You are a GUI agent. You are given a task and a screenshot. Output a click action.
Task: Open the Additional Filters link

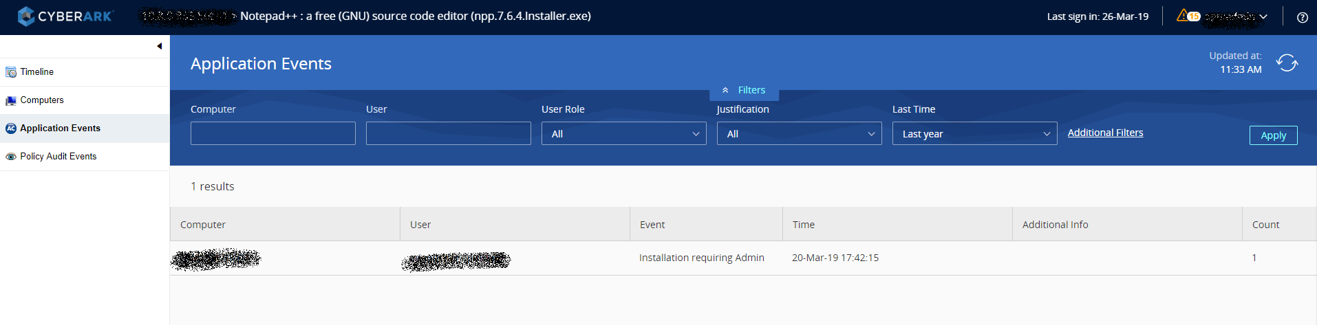[1105, 133]
